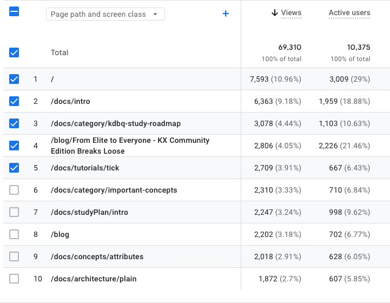Screen dimensions: 390x303
Task: Sort by Views column header
Action: coord(291,12)
